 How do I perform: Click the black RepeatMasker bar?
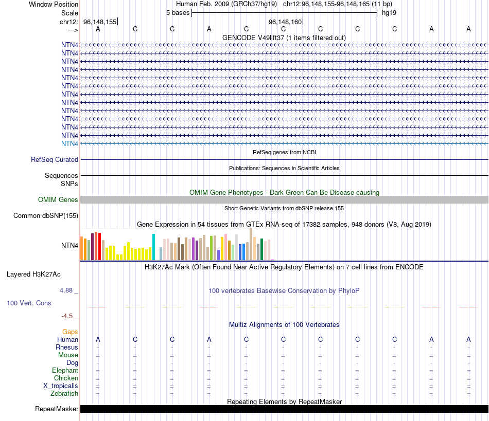click(284, 409)
